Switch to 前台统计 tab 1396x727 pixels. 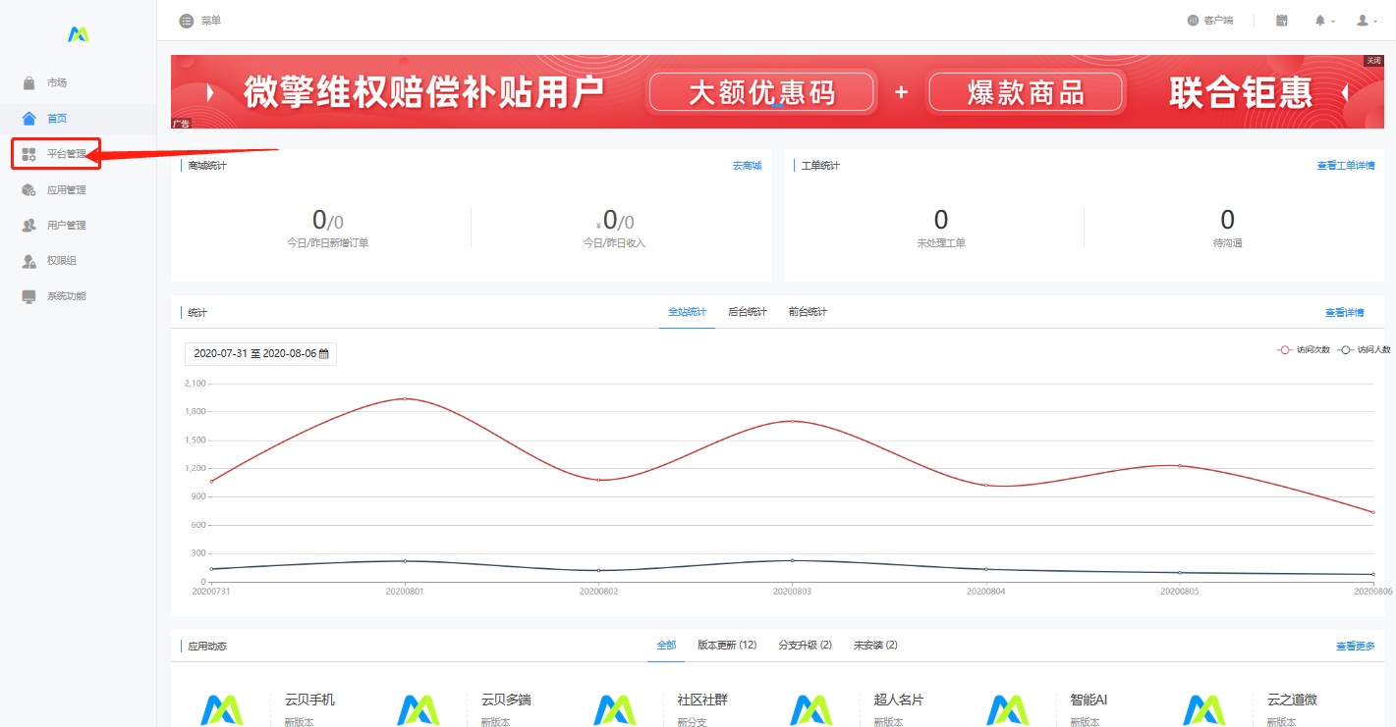pyautogui.click(x=808, y=312)
